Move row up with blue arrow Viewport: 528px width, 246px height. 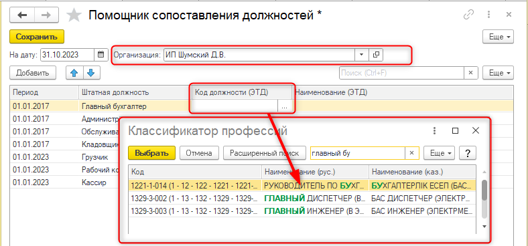74,73
